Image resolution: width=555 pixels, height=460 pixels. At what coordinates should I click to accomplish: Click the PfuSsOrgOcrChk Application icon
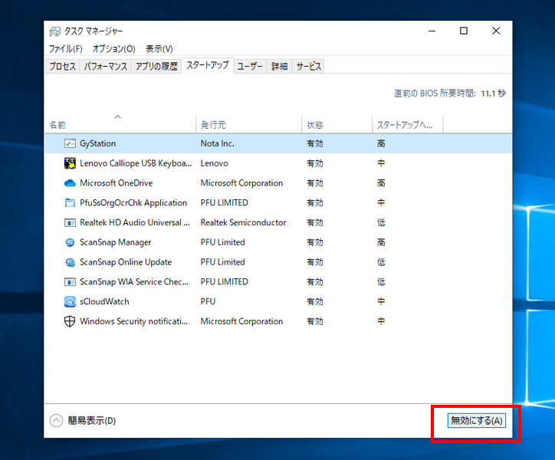pos(70,203)
